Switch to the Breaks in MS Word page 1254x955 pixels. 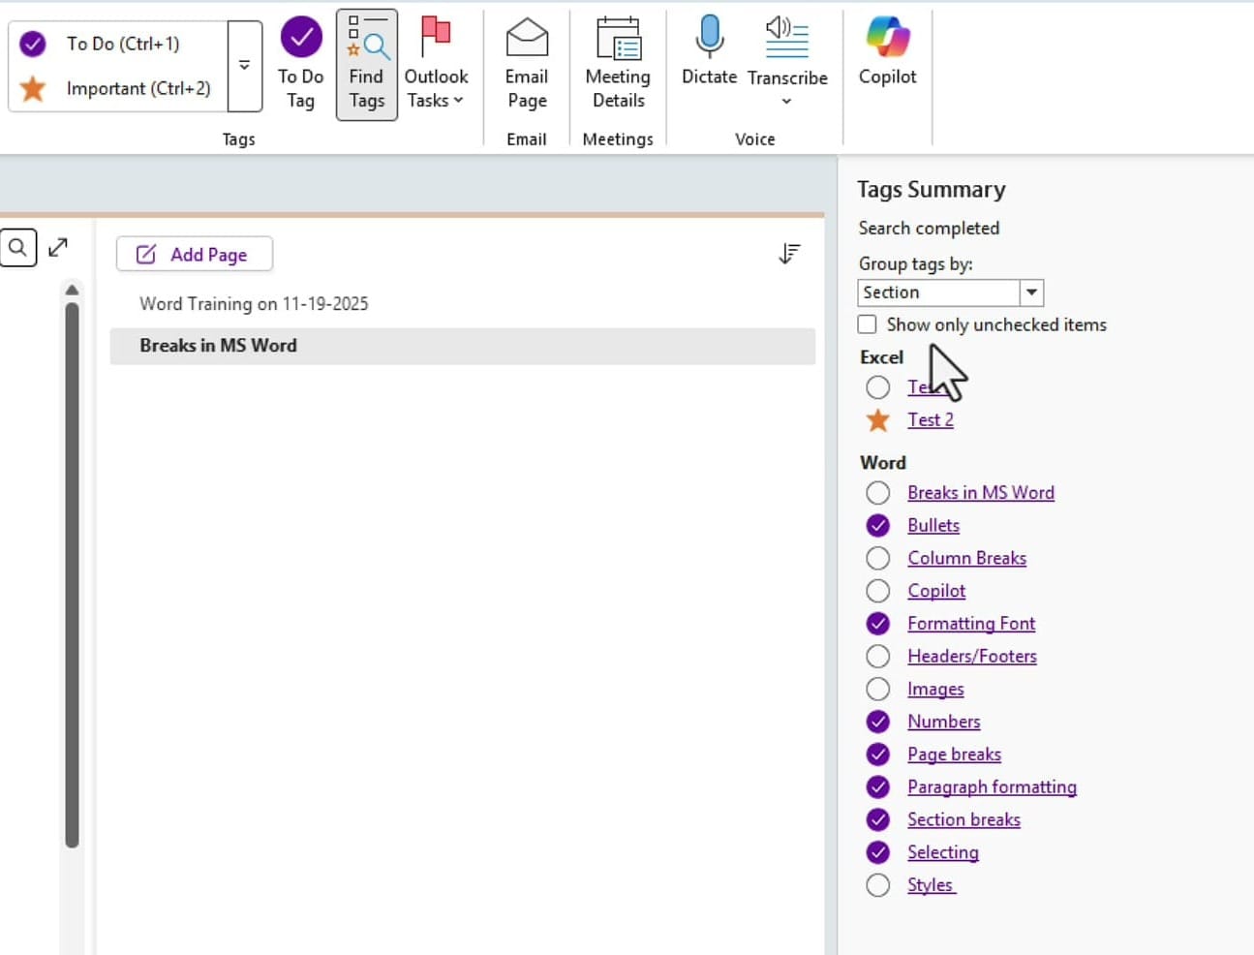click(218, 345)
